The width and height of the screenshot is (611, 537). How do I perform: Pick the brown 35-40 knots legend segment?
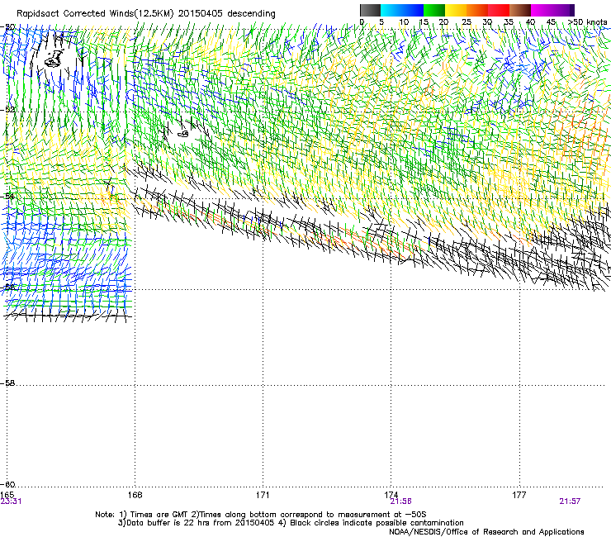coord(520,10)
